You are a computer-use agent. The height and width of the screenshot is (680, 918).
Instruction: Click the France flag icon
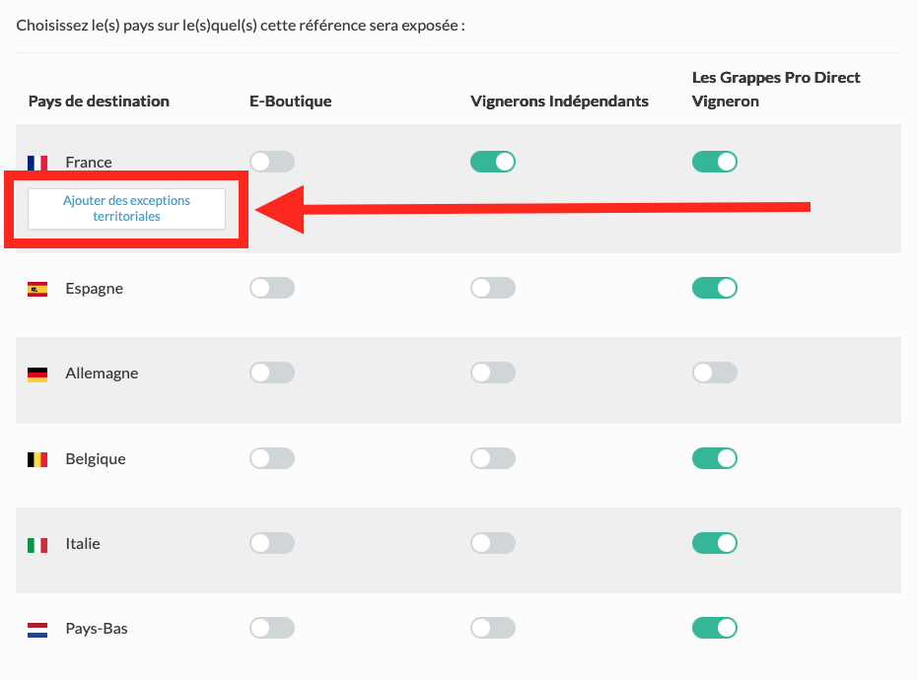37,163
